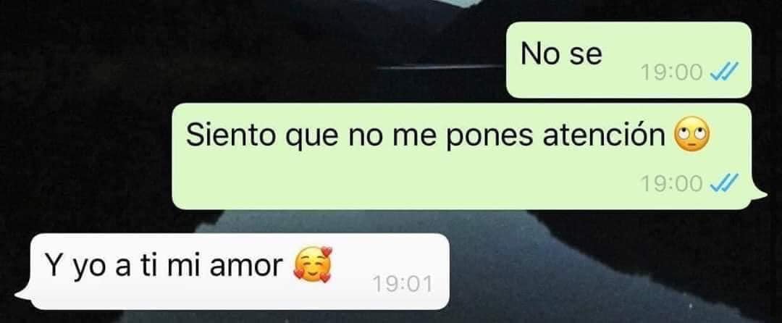Select the "No se" message bubble
The height and width of the screenshot is (323, 782).
pyautogui.click(x=628, y=59)
